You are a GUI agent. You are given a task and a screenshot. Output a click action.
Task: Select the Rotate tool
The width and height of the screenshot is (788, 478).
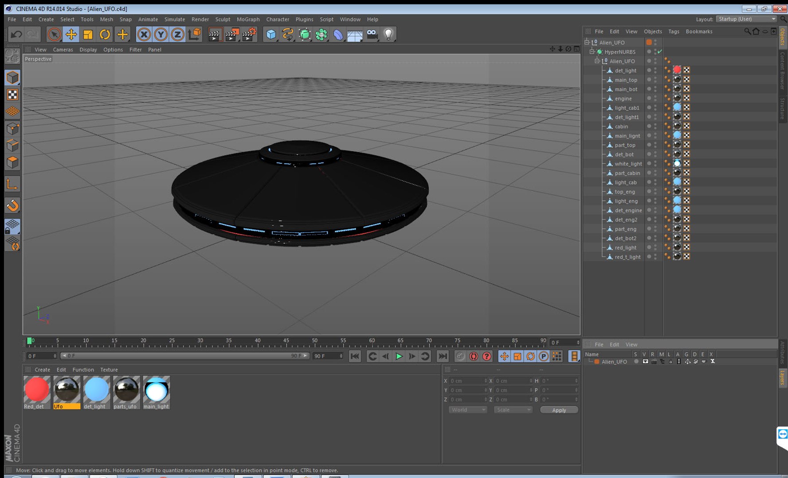pos(105,34)
